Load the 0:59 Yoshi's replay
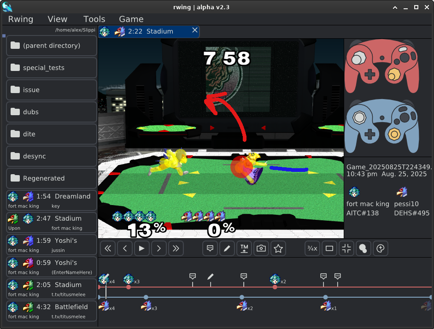Viewport: 434px width, 329px height. [x=52, y=267]
